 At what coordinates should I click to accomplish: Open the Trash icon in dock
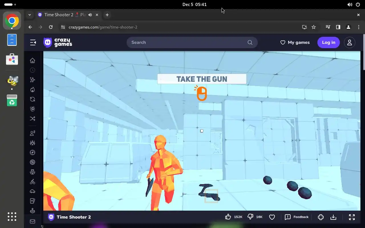click(x=12, y=100)
